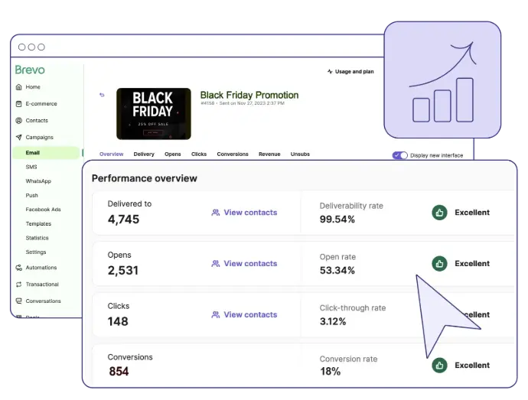The image size is (528, 400).
Task: Select the Campaigns paper plane icon
Action: click(x=19, y=138)
